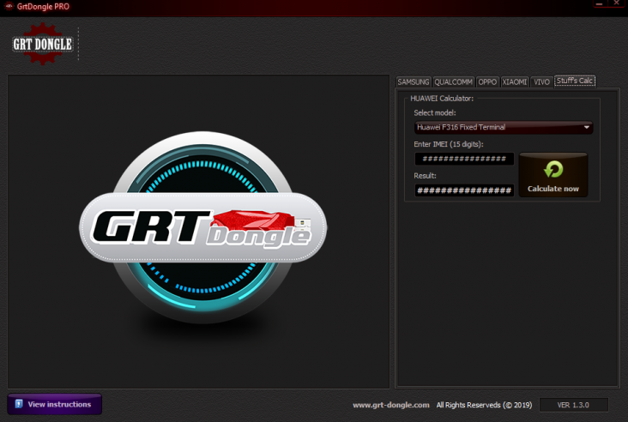Screen dimensions: 628x422
Task: Click the VER 1.3.0 version box
Action: [x=574, y=405]
